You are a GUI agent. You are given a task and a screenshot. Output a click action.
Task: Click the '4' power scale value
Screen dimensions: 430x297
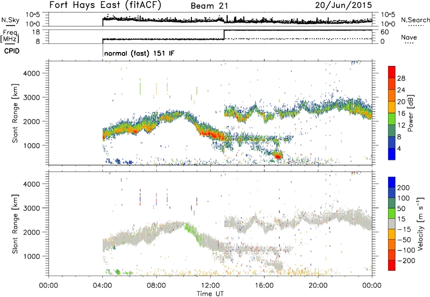[399, 148]
